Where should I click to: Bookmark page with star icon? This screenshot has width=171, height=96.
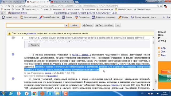(161, 6)
